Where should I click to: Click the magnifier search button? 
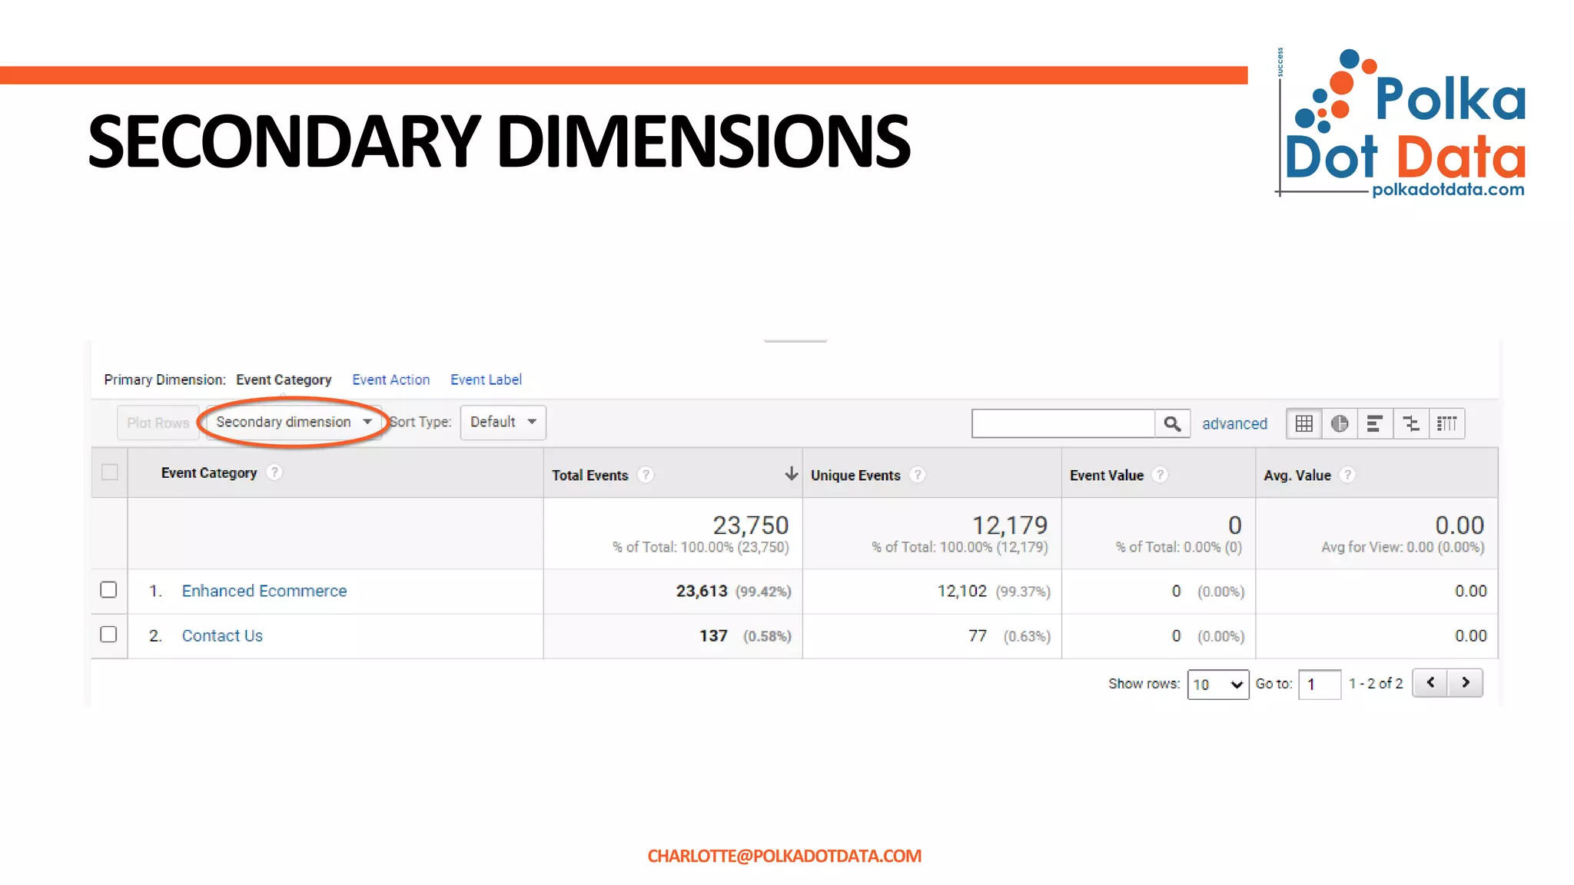point(1172,423)
